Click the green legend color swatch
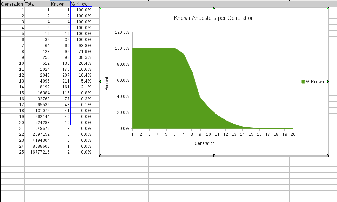This screenshot has height=202, width=337. (x=303, y=81)
